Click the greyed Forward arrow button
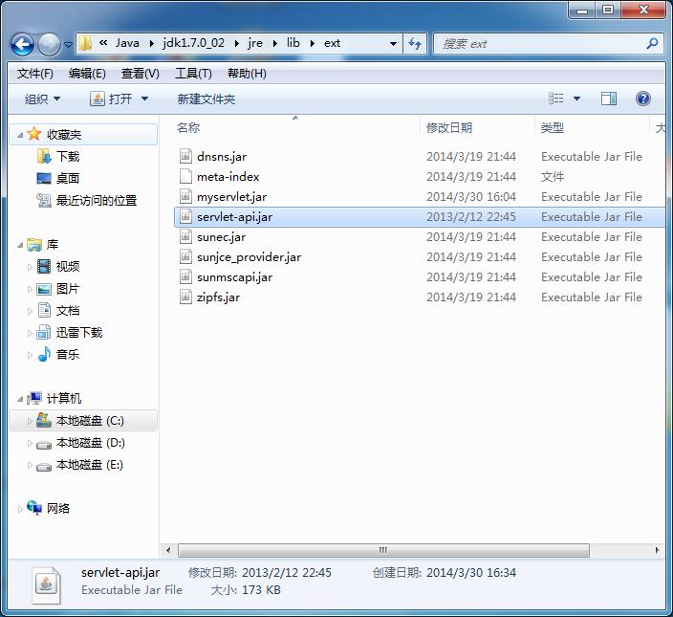Image resolution: width=673 pixels, height=617 pixels. pyautogui.click(x=49, y=44)
